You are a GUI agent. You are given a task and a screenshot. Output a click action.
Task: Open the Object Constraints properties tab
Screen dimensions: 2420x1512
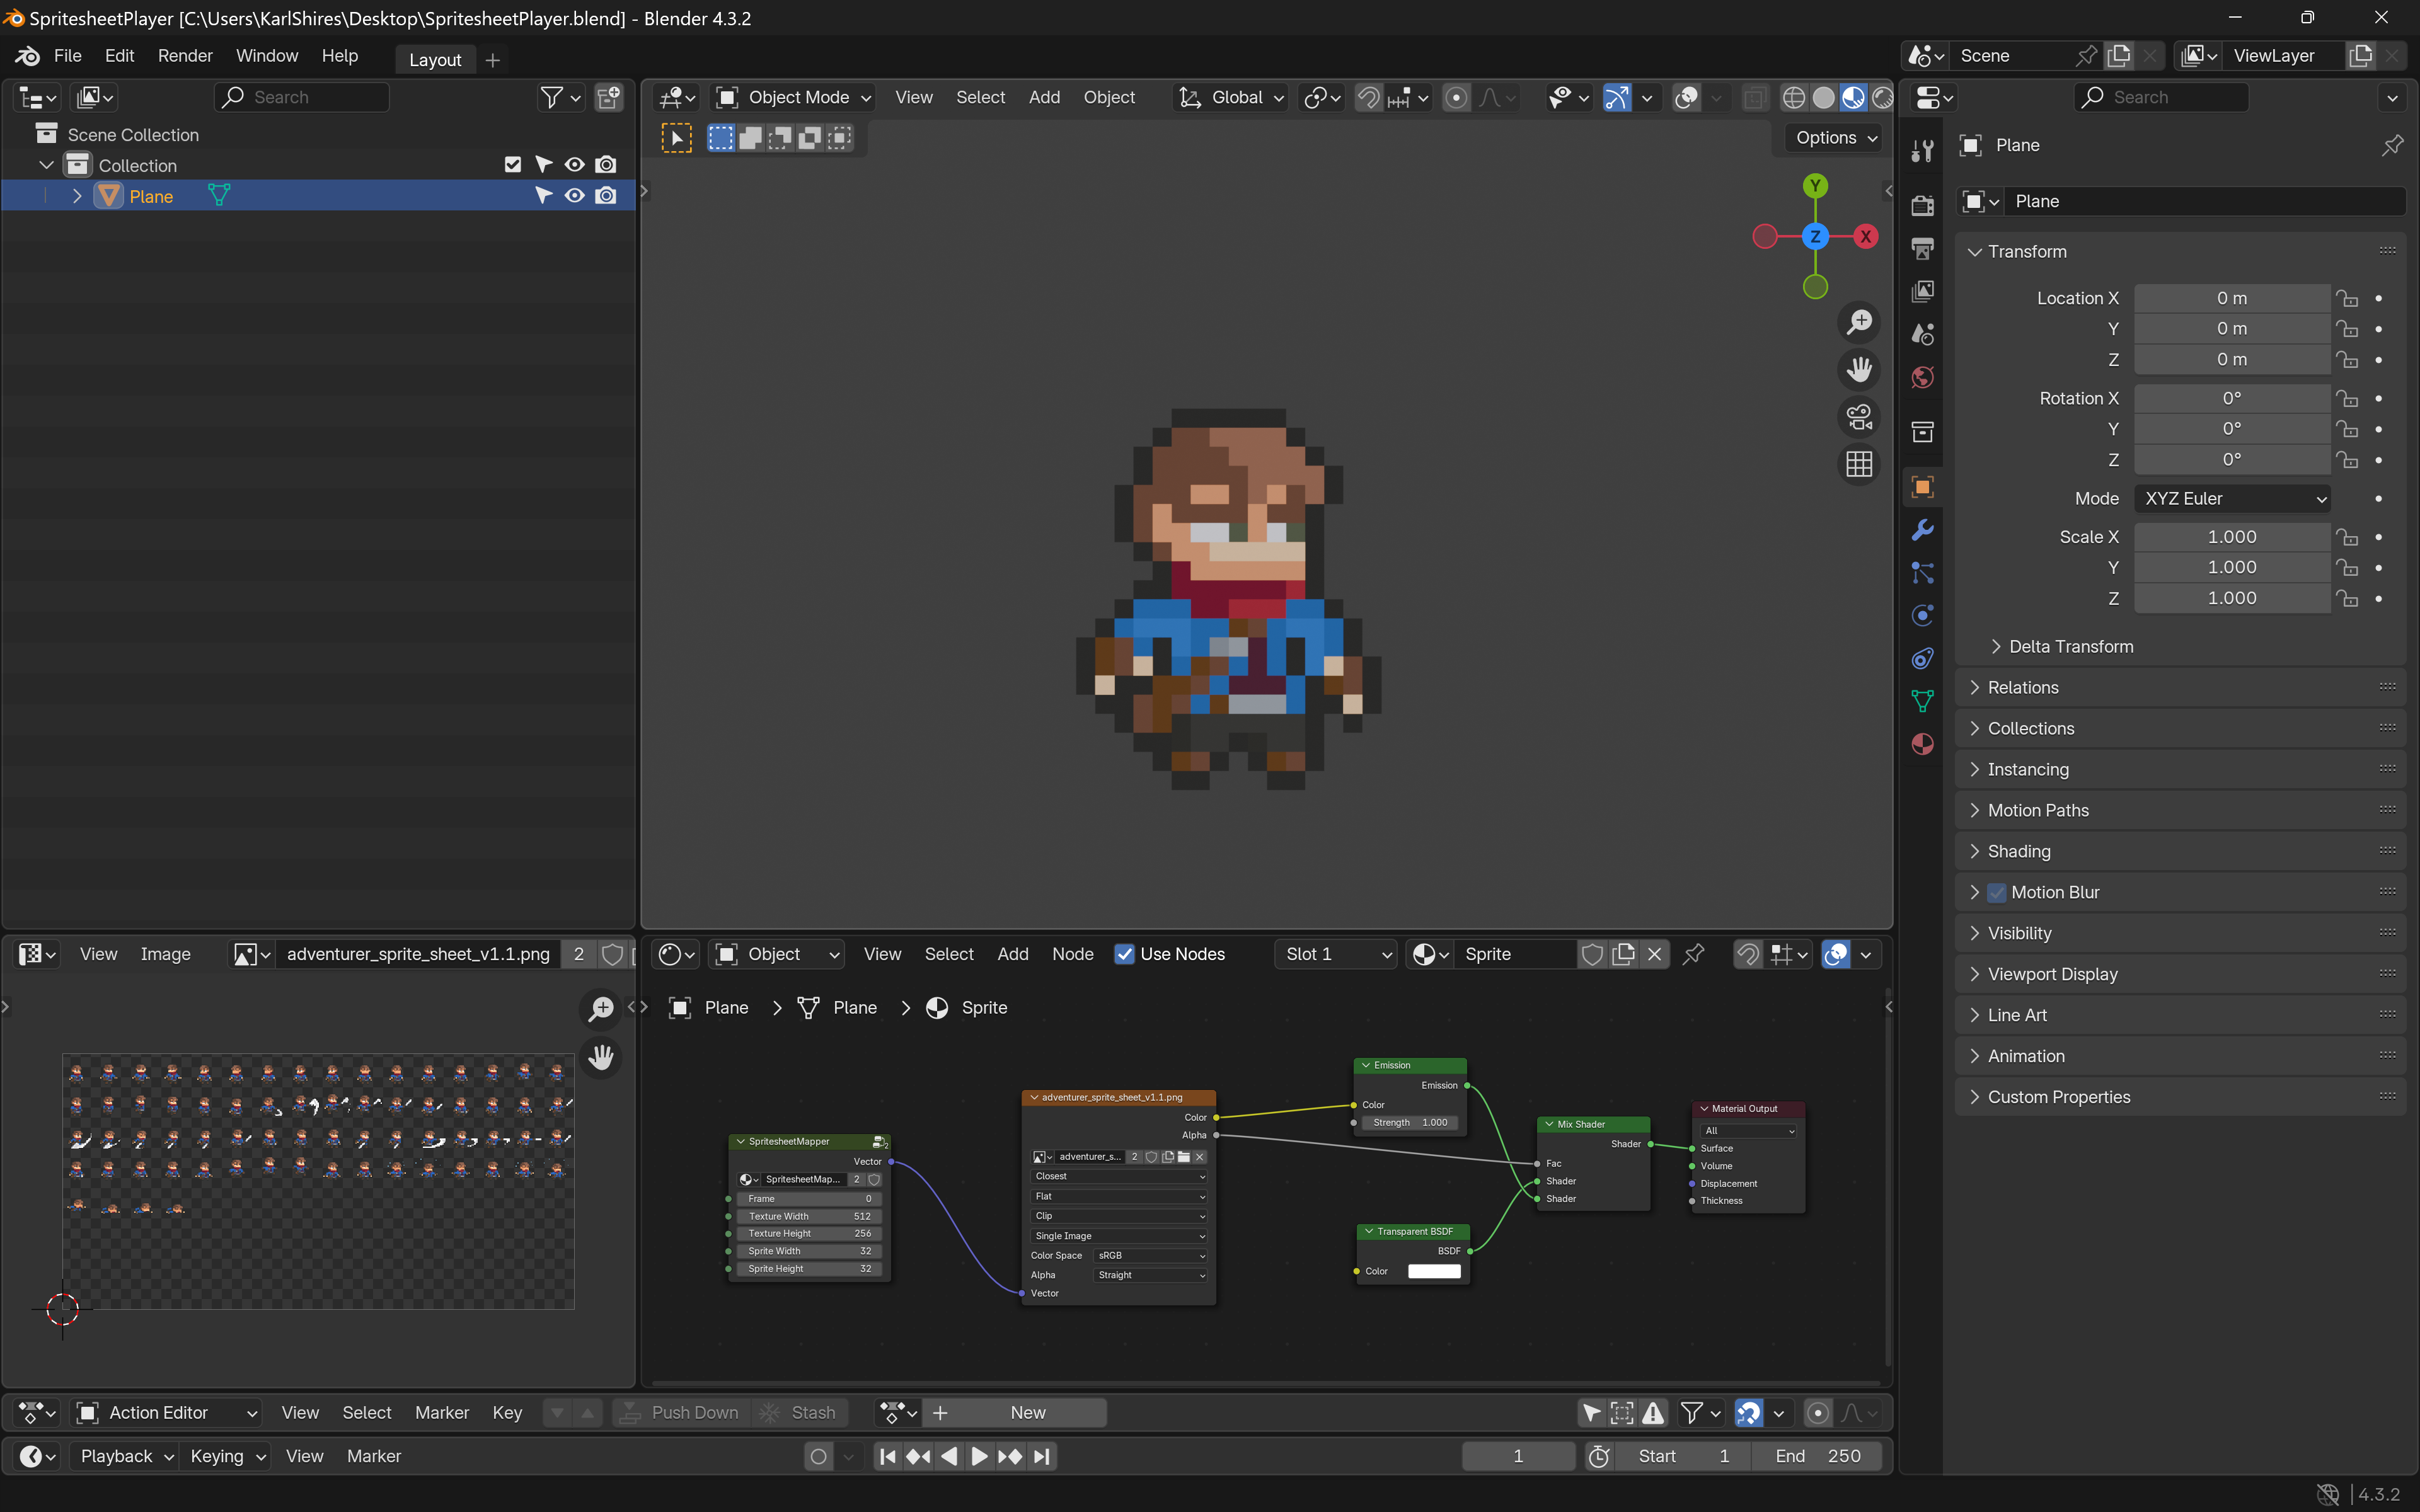point(1922,658)
